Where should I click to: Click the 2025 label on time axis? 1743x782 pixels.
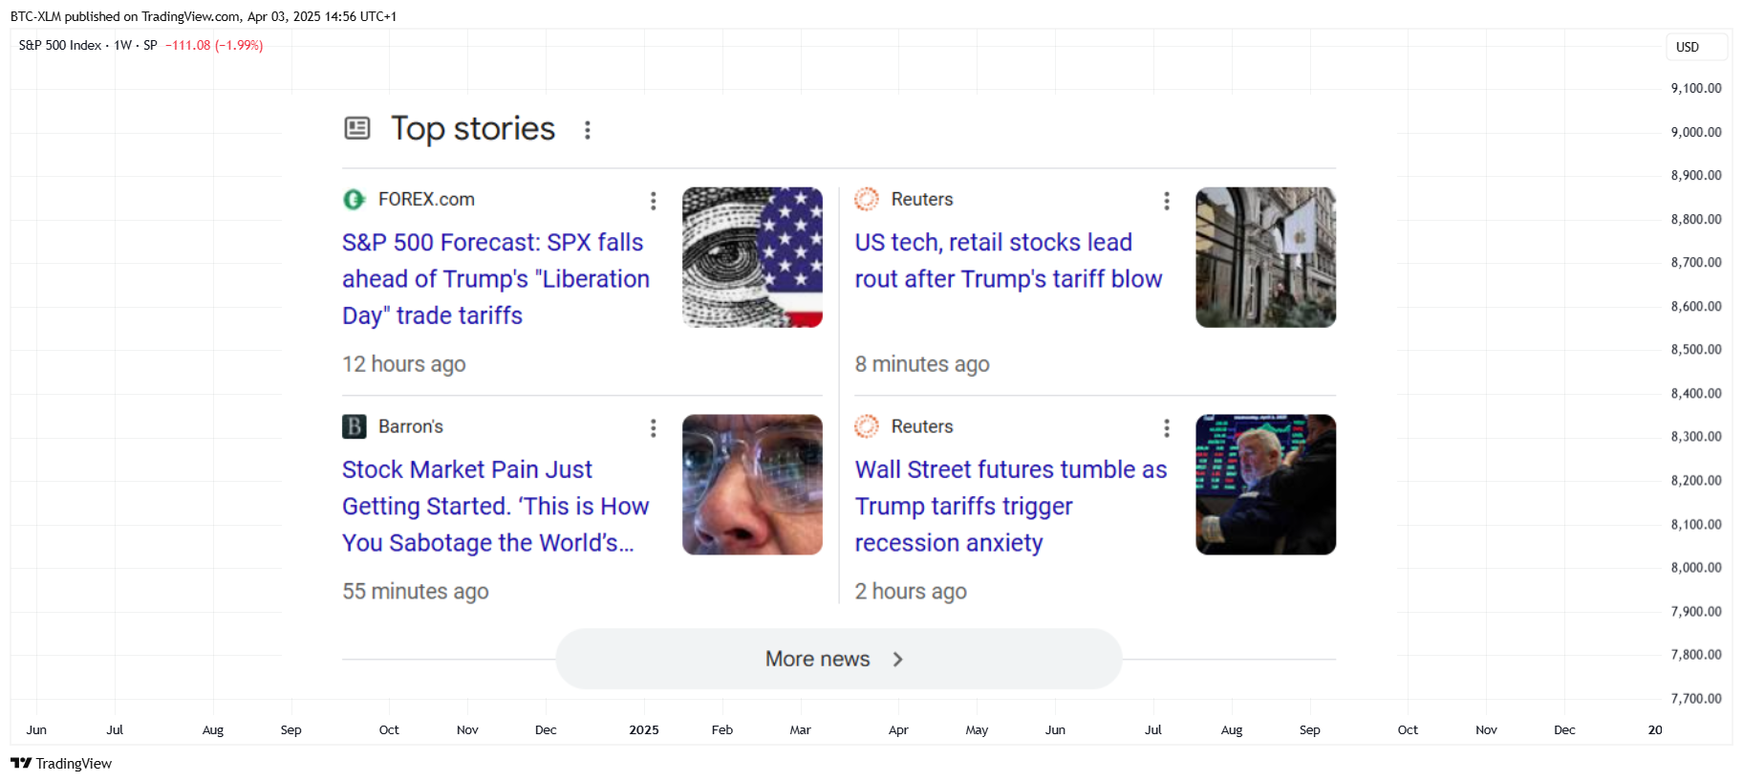644,729
